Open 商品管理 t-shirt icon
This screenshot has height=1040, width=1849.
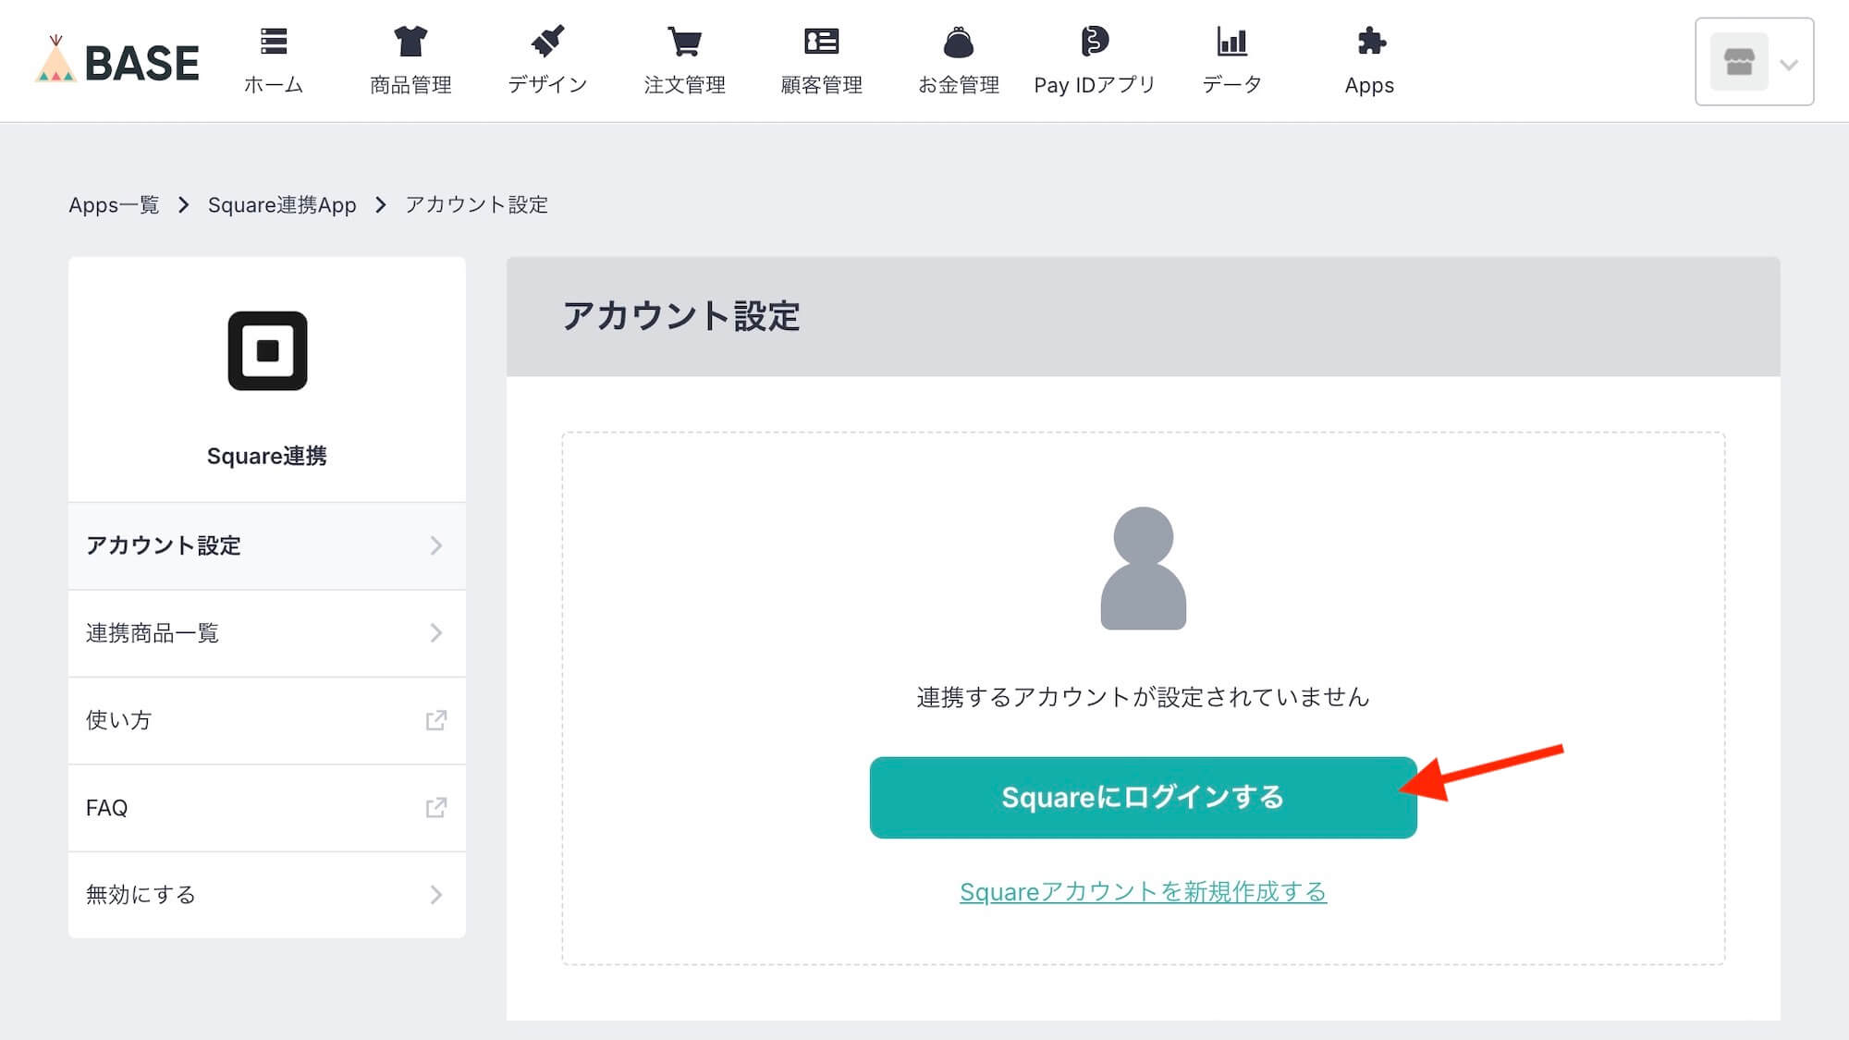pos(410,42)
